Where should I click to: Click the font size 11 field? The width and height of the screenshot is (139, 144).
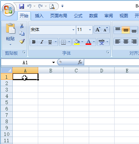pyautogui.click(x=82, y=30)
